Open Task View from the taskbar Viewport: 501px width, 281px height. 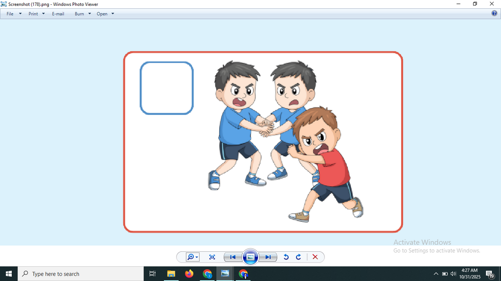coord(153,274)
